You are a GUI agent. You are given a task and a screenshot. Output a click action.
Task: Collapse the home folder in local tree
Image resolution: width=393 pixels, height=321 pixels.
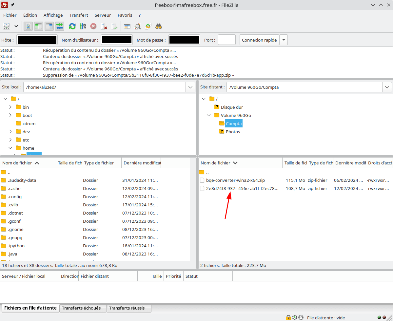(x=10, y=148)
